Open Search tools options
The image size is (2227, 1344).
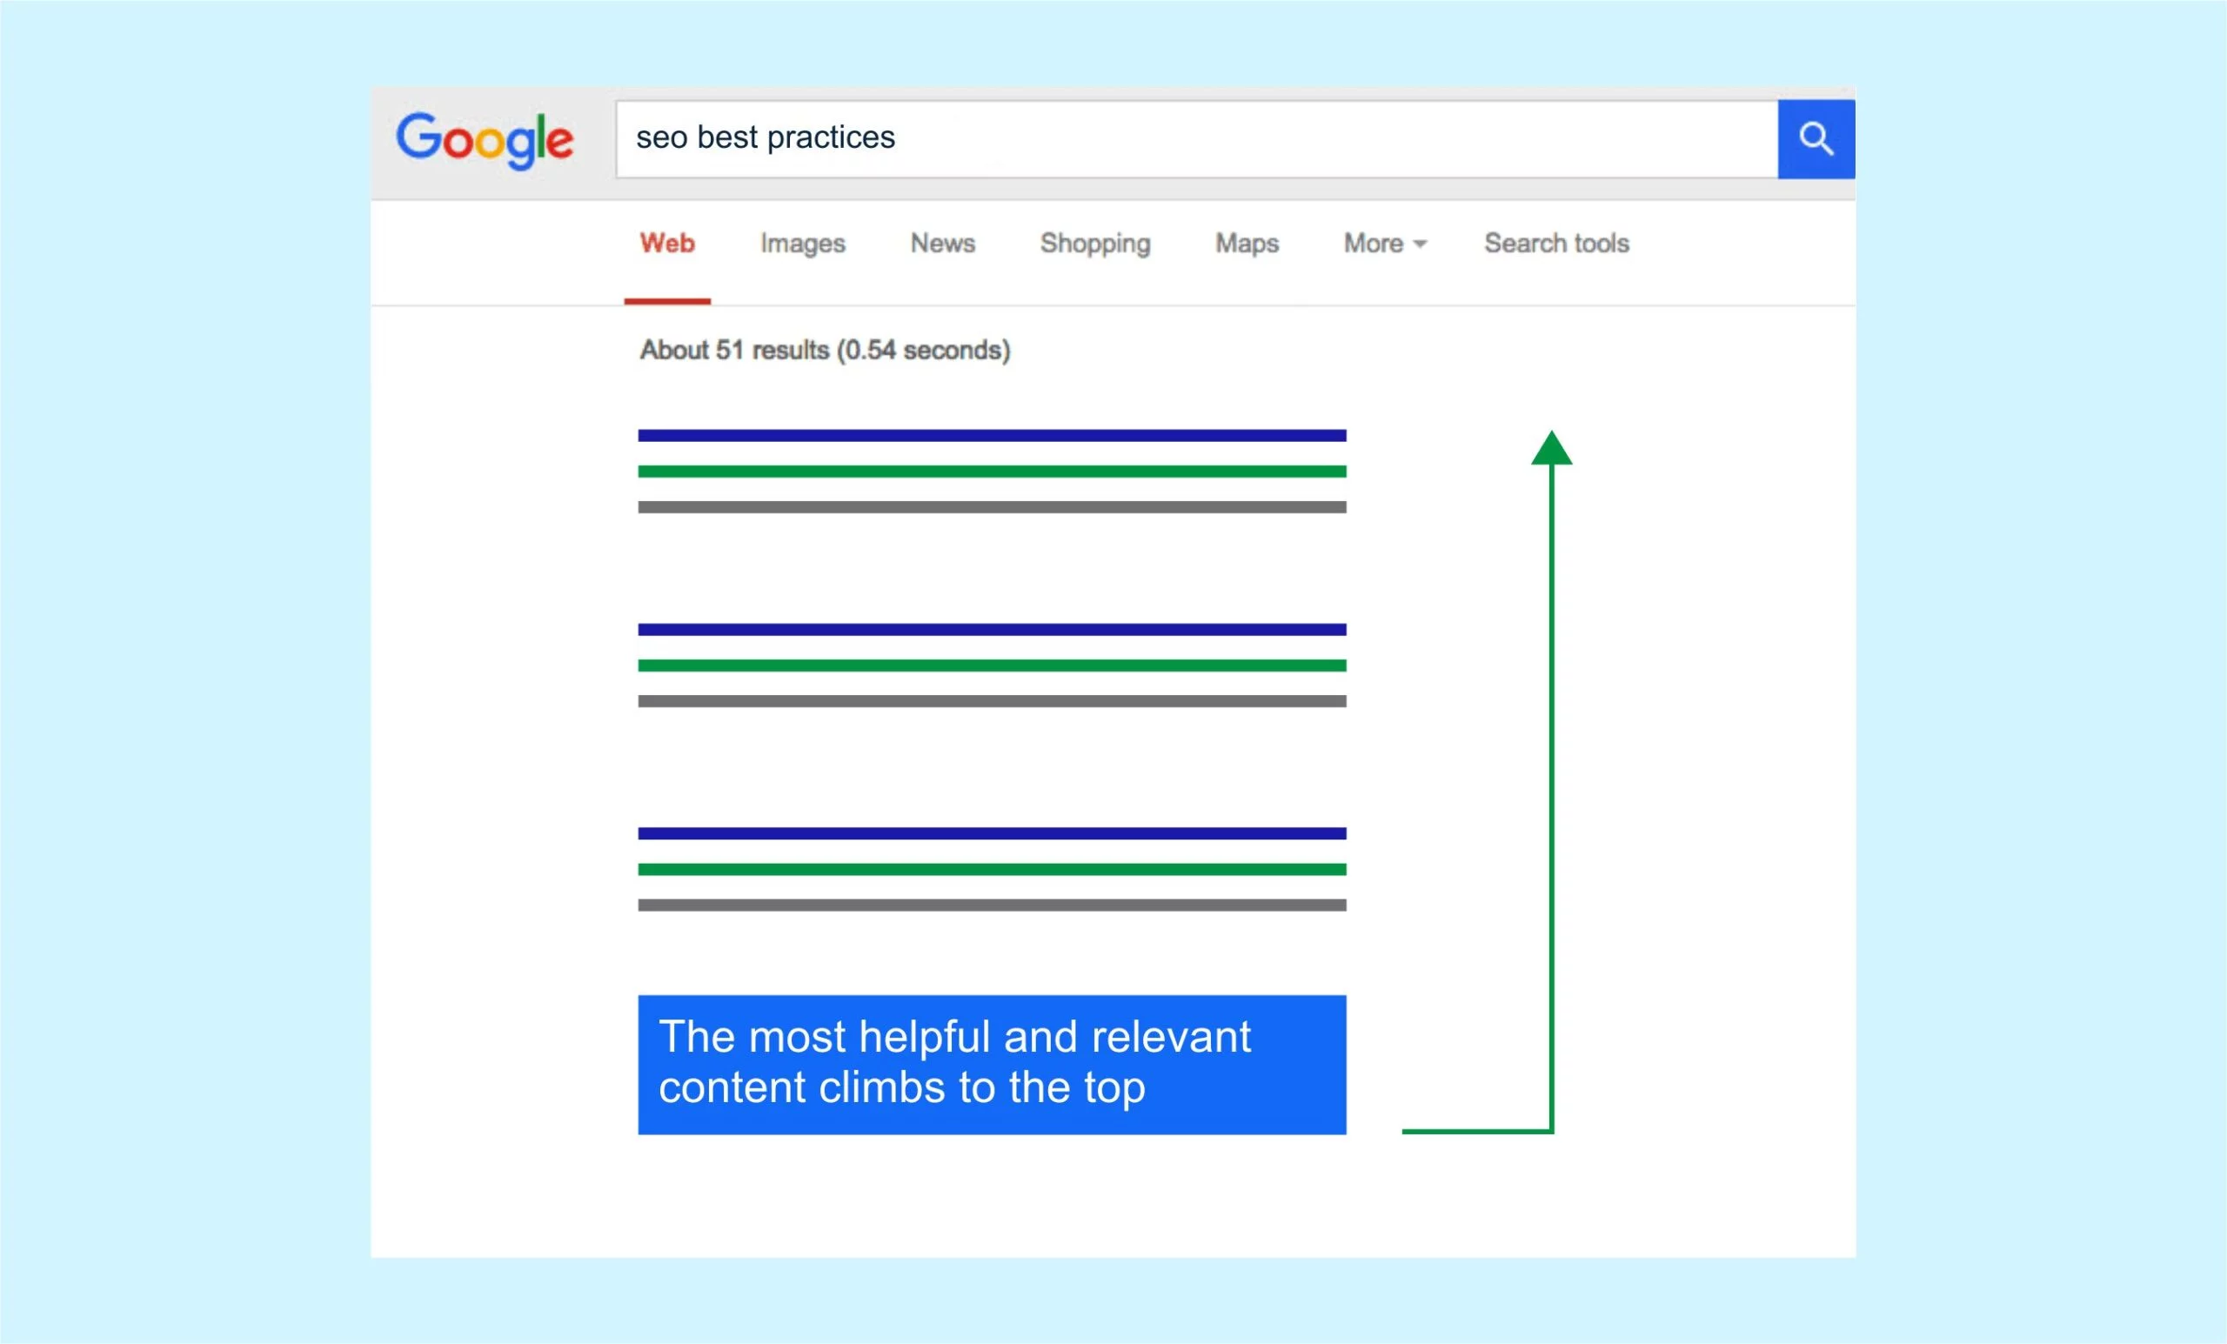pyautogui.click(x=1556, y=243)
